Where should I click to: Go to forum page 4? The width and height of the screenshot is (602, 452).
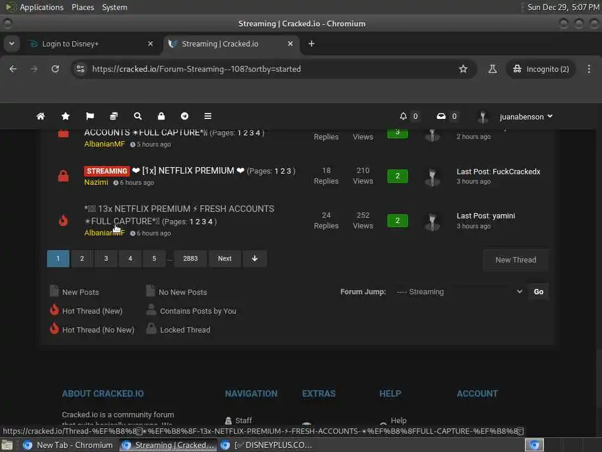130,258
